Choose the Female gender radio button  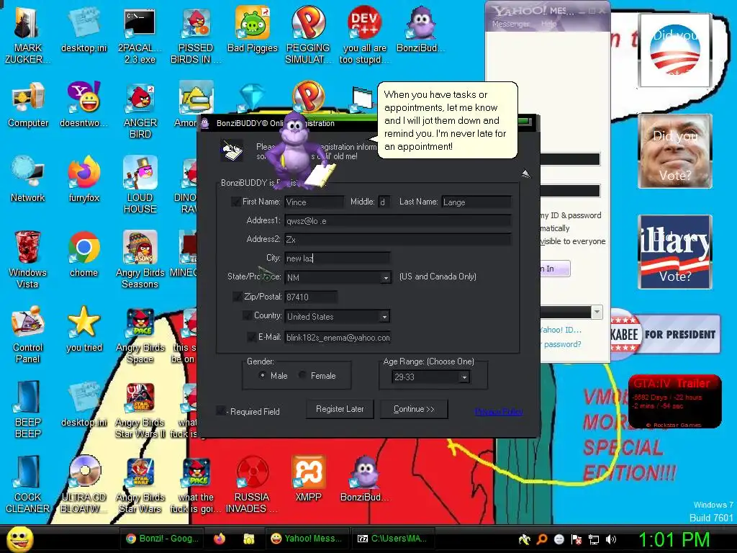[x=303, y=375]
